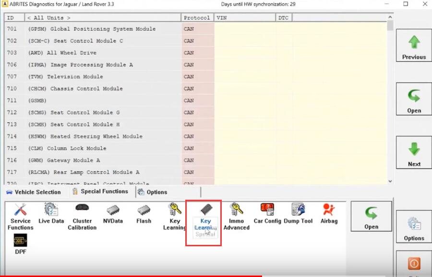This screenshot has height=277, width=432.
Task: Click the orange power exit button
Action: coord(414,264)
